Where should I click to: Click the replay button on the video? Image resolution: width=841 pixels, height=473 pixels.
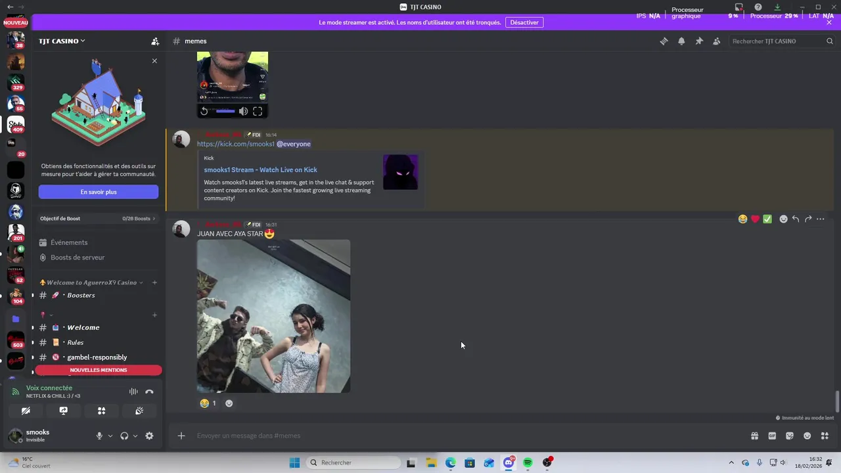[x=204, y=111]
